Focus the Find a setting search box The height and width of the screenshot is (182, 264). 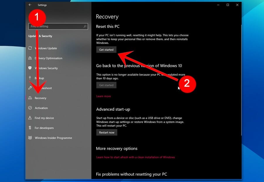58,26
